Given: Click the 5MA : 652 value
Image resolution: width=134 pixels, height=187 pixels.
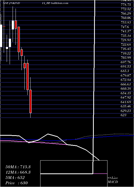Looking at the screenshot, I should (15, 178).
